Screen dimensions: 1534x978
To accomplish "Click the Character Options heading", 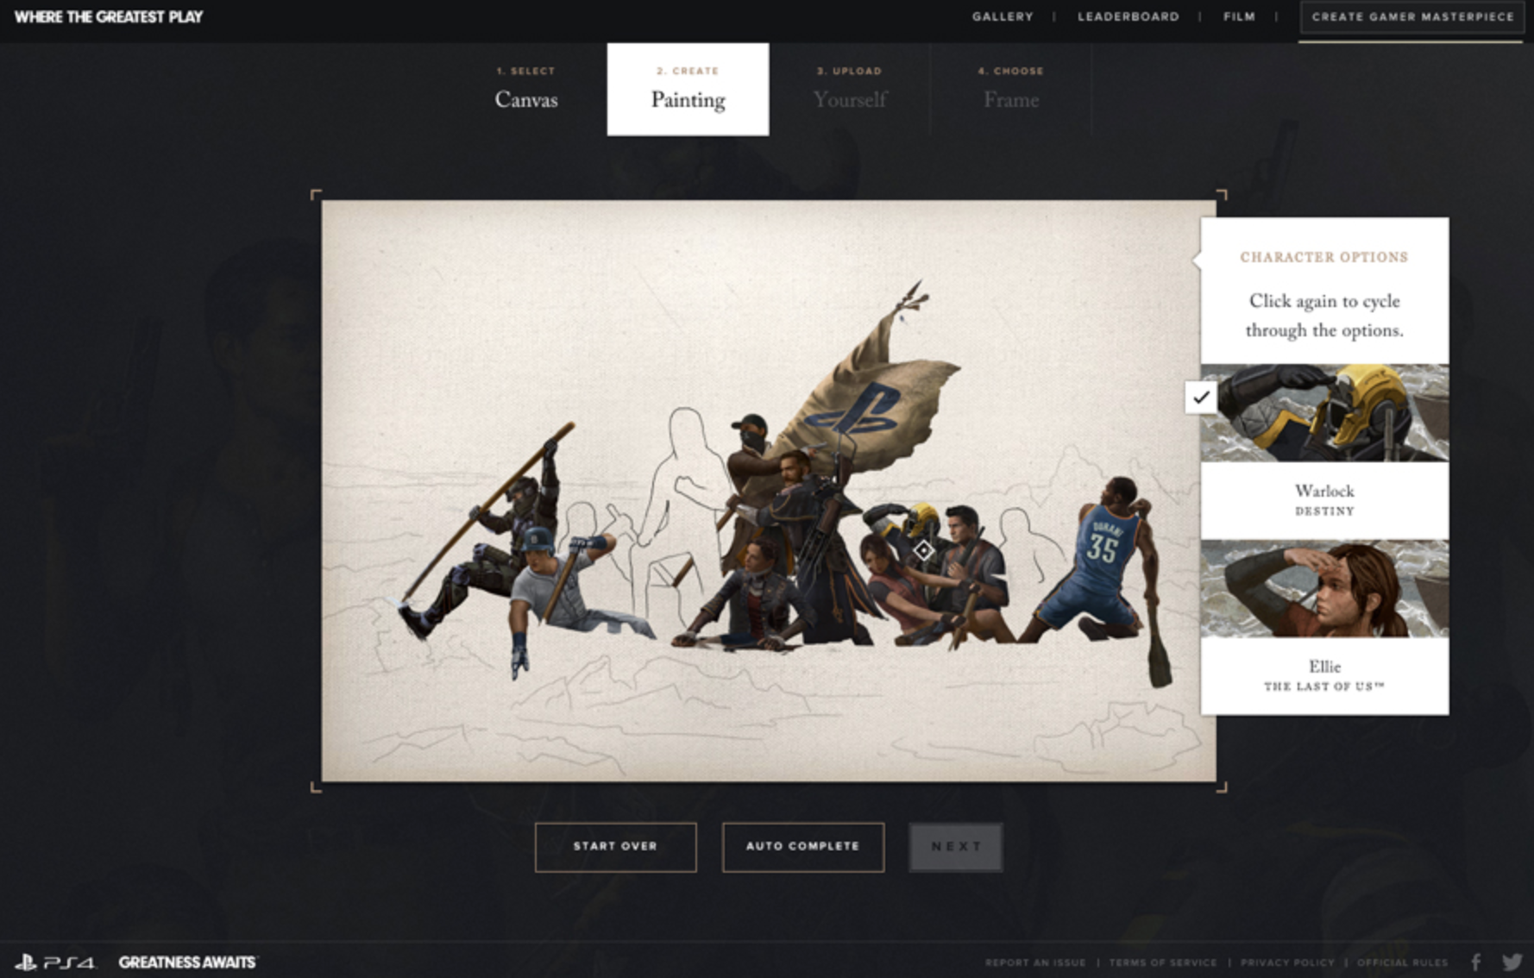I will coord(1323,257).
